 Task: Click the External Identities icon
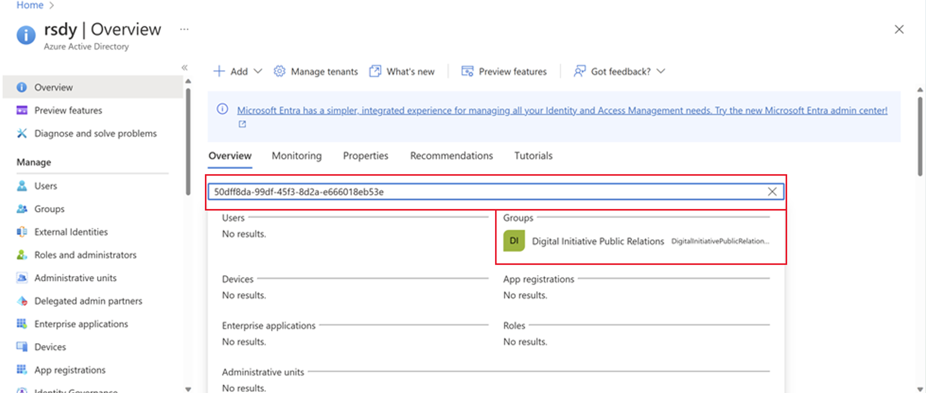22,232
